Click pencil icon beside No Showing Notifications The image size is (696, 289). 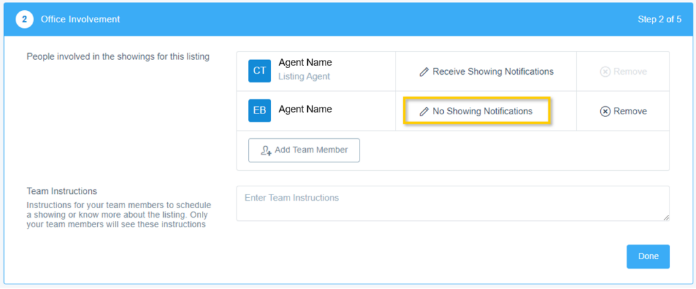click(x=424, y=112)
